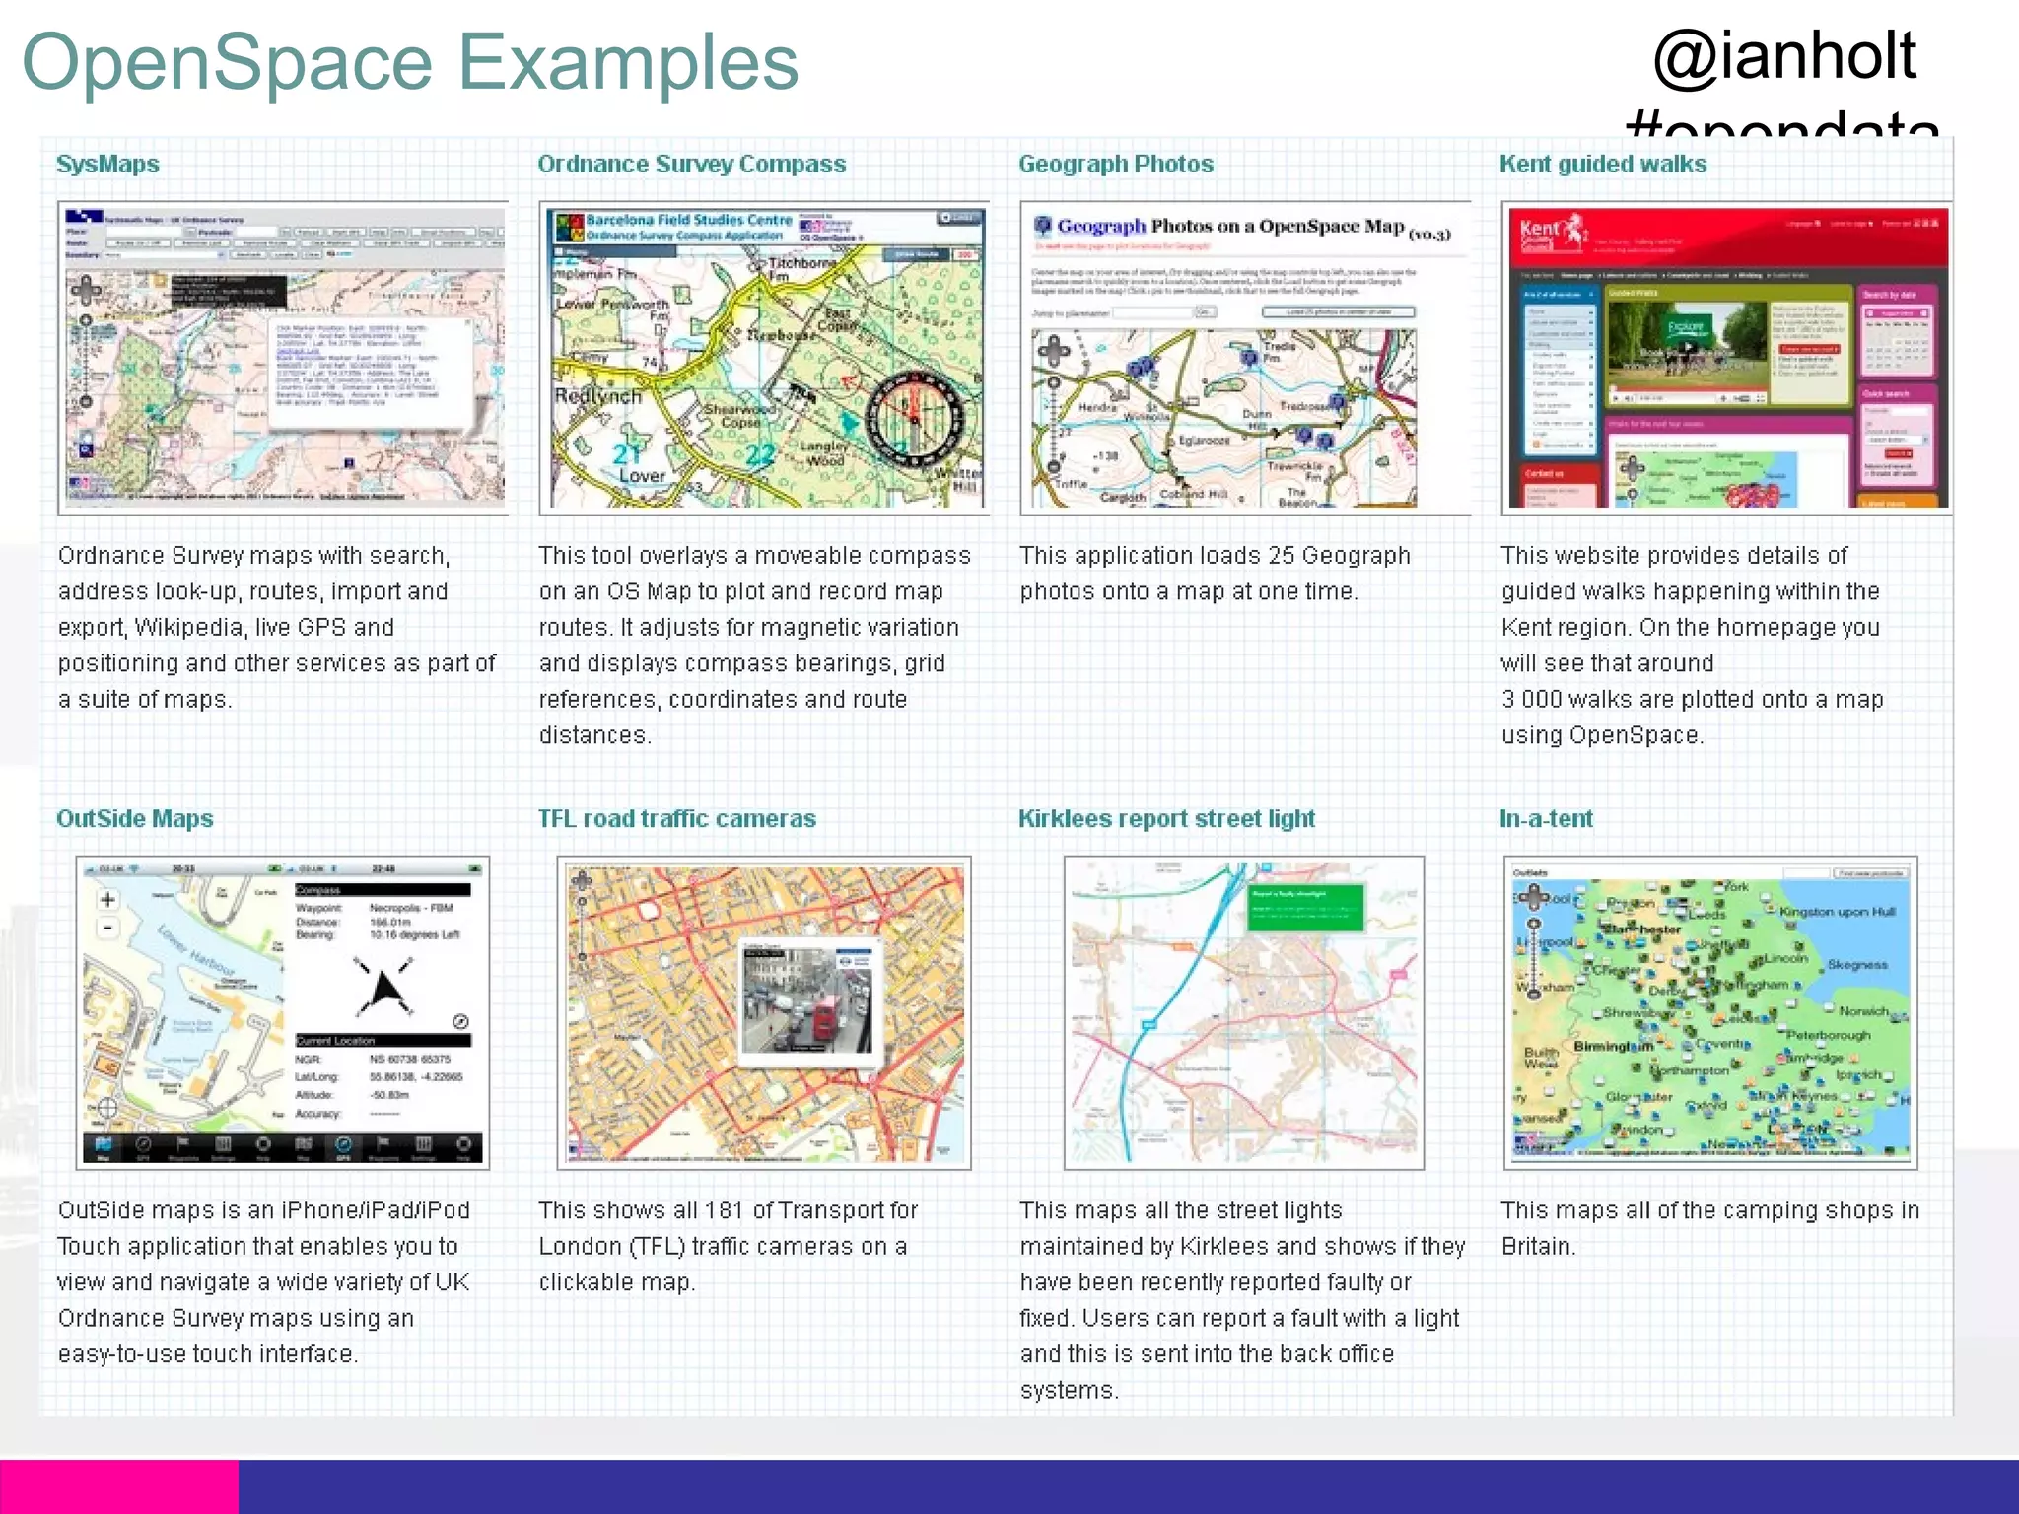Click the pan control on In-a-tent map
The image size is (2019, 1514).
click(1533, 898)
